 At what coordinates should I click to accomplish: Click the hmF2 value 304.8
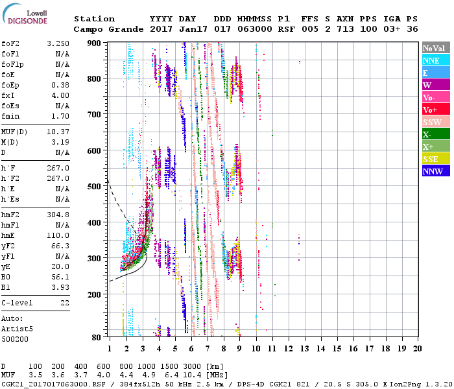58,215
